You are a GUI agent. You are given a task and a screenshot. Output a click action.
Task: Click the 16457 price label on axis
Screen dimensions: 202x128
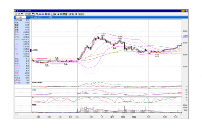pos(185,36)
